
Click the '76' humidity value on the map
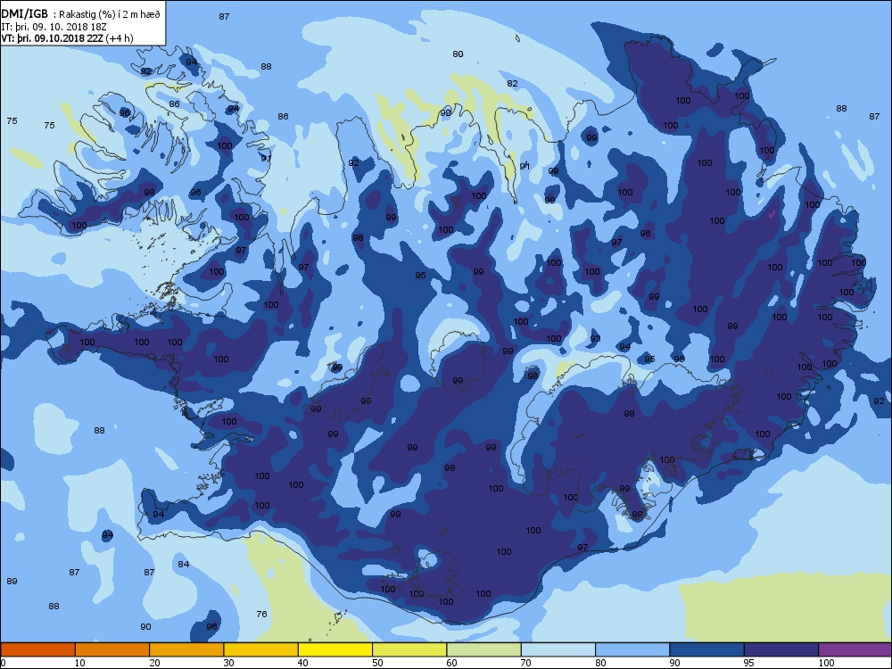(x=261, y=614)
